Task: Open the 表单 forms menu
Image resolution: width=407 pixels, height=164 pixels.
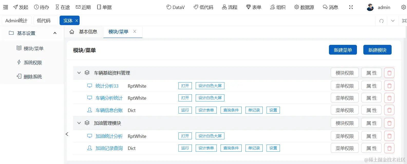Action: 254,7
